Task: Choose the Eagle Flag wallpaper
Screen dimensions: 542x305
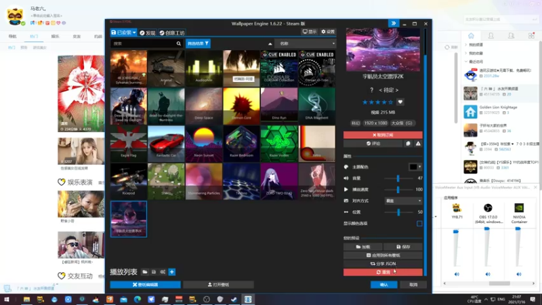Action: tap(129, 144)
